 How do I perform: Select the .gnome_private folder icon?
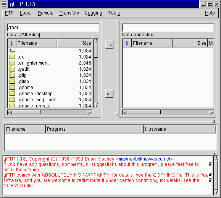point(12,105)
